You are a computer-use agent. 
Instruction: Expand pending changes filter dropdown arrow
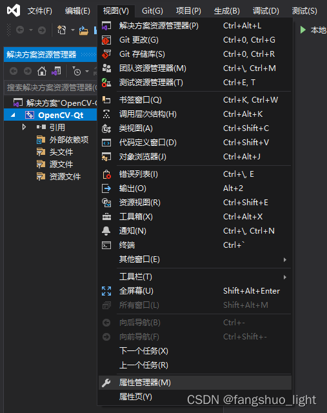coord(87,71)
